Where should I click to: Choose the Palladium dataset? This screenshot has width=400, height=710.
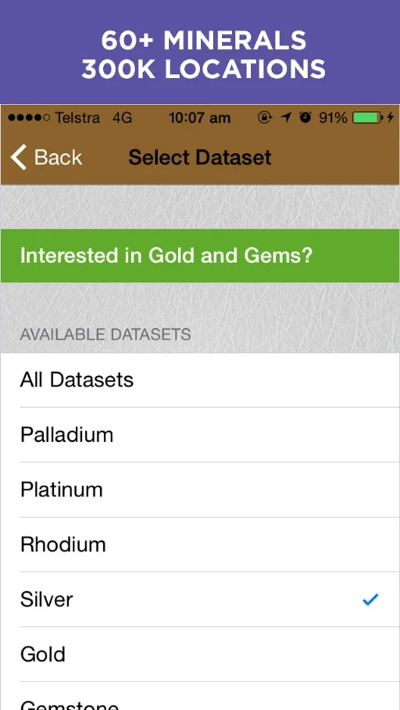click(x=200, y=435)
